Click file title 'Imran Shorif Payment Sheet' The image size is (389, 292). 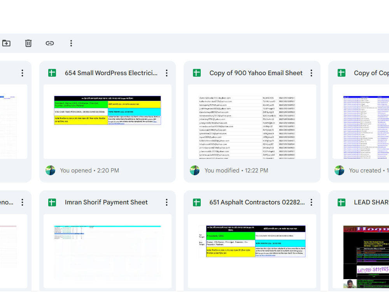pyautogui.click(x=106, y=202)
